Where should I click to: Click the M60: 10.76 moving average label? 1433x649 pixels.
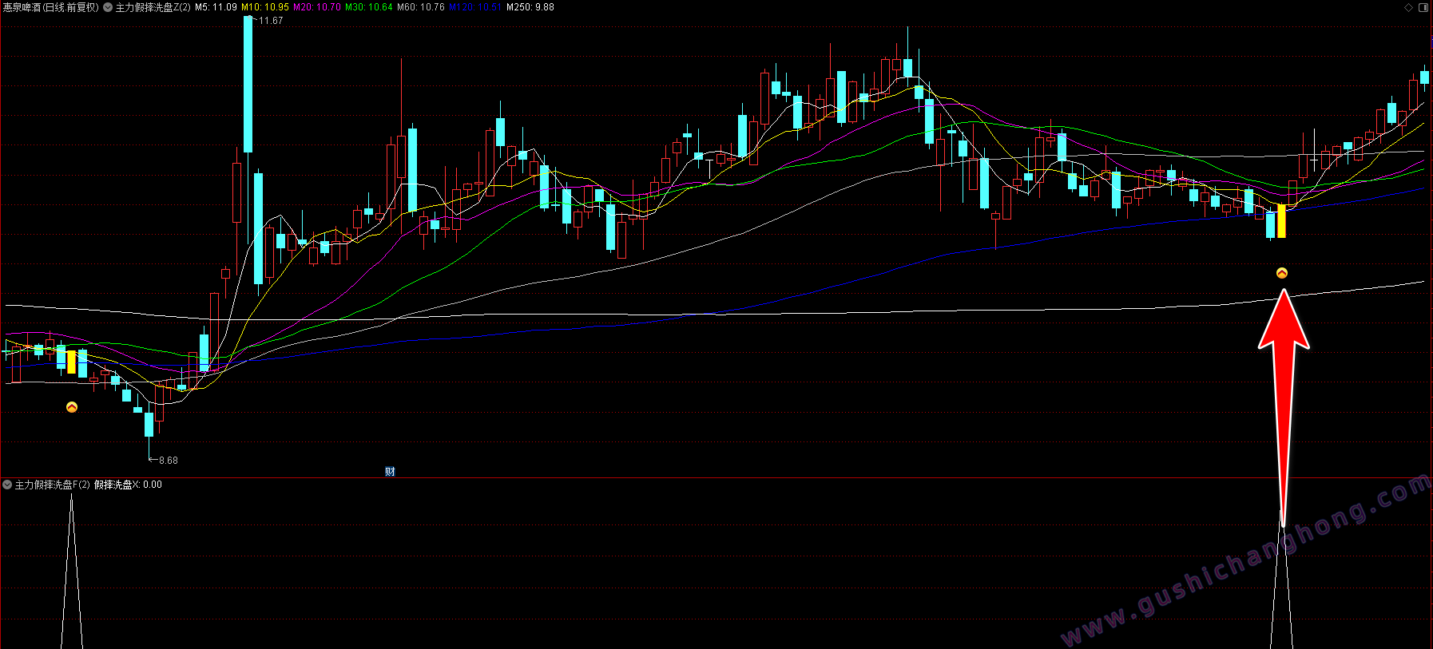point(421,7)
